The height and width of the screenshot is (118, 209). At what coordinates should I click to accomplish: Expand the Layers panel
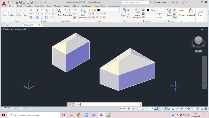99,21
